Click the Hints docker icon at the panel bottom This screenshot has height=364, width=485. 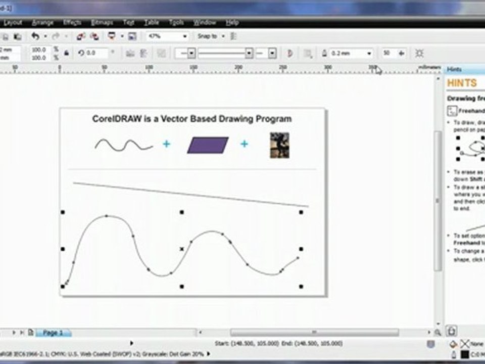click(451, 331)
